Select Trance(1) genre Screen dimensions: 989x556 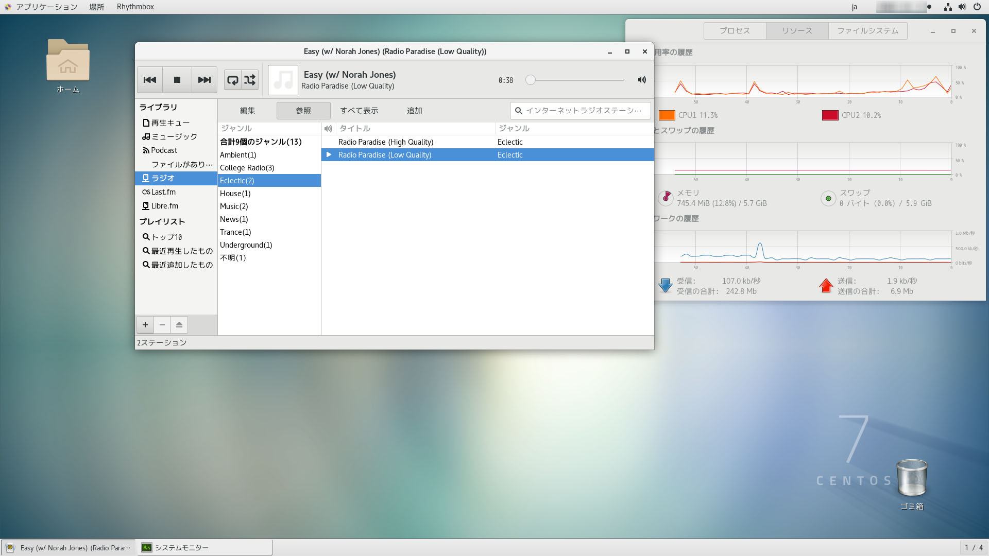(x=269, y=232)
